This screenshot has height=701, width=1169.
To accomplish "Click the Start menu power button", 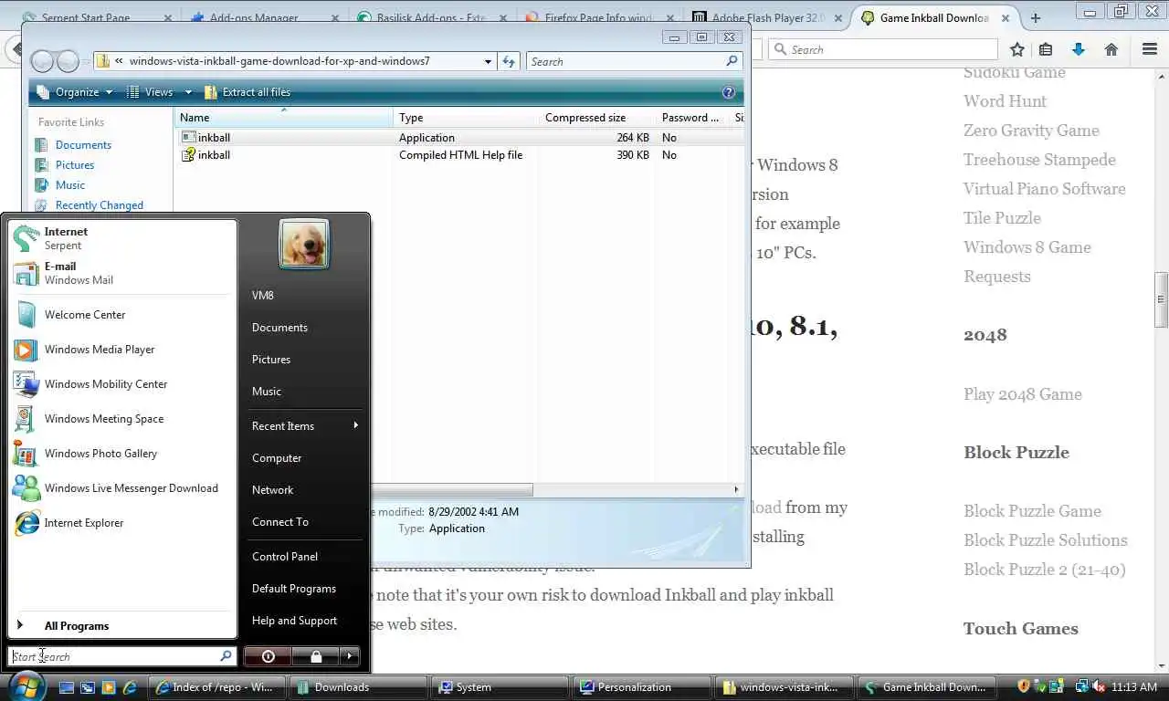I will point(268,656).
